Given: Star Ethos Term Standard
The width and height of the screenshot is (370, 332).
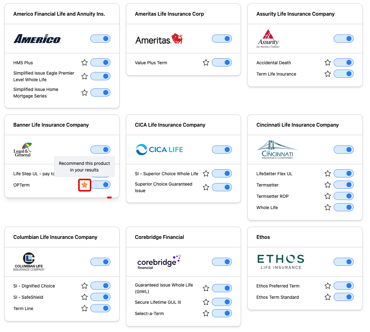Looking at the screenshot, I should 328,297.
